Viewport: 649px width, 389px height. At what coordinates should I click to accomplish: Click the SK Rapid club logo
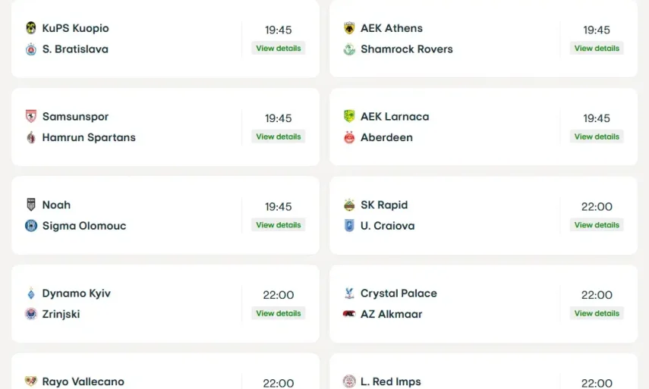[x=349, y=205]
